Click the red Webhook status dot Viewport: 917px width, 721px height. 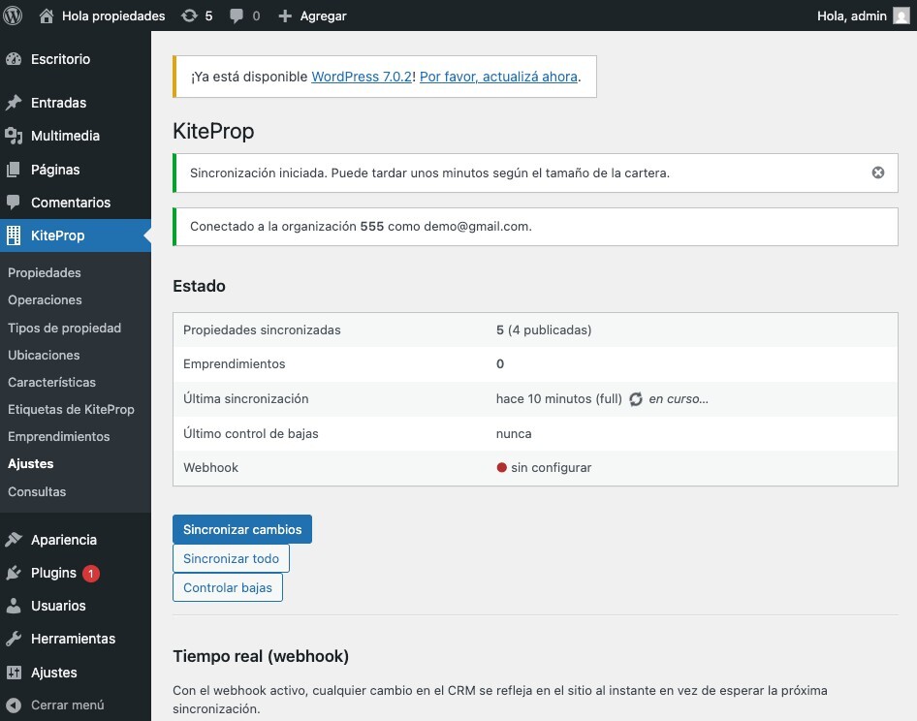[501, 467]
